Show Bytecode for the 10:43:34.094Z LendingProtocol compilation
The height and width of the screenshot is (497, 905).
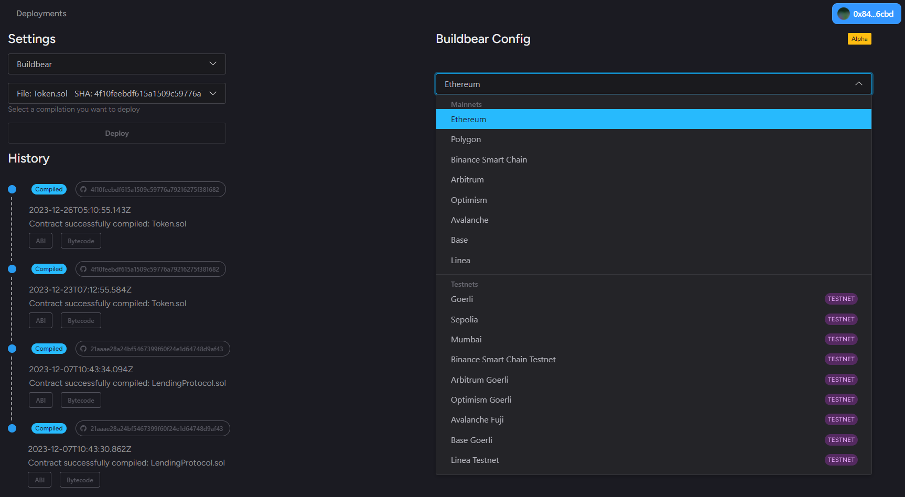81,400
